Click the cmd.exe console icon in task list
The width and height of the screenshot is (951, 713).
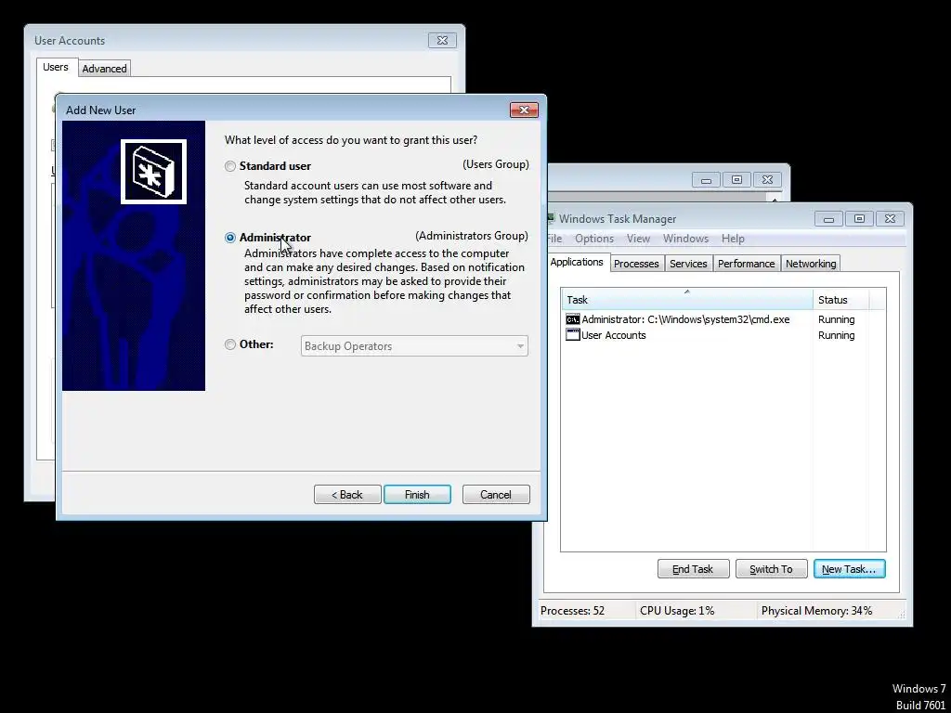pyautogui.click(x=572, y=319)
